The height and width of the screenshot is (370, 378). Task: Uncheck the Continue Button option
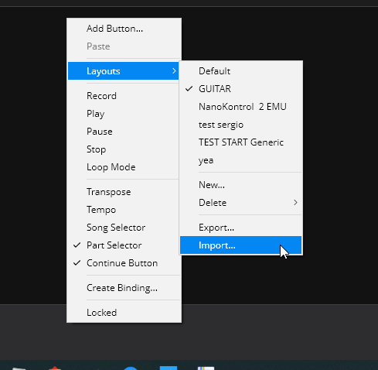tap(123, 263)
